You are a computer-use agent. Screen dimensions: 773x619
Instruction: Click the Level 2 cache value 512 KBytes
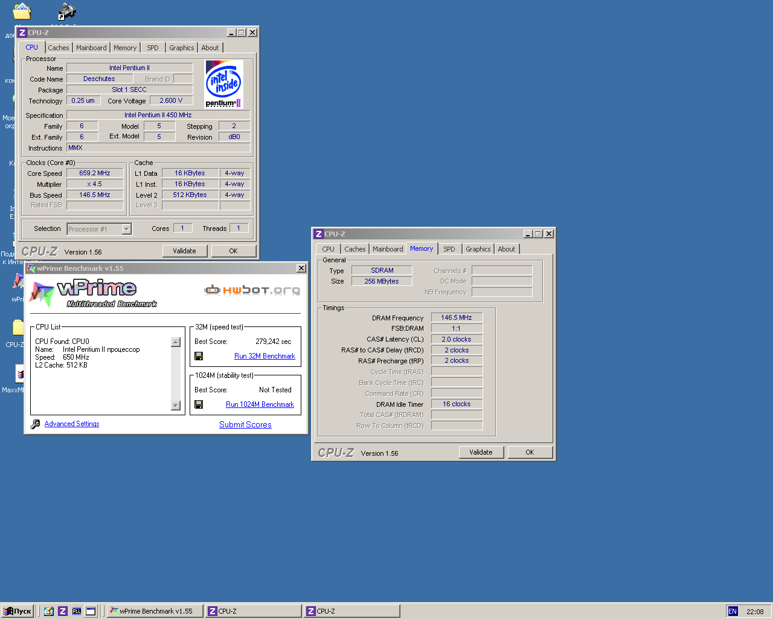coord(190,195)
